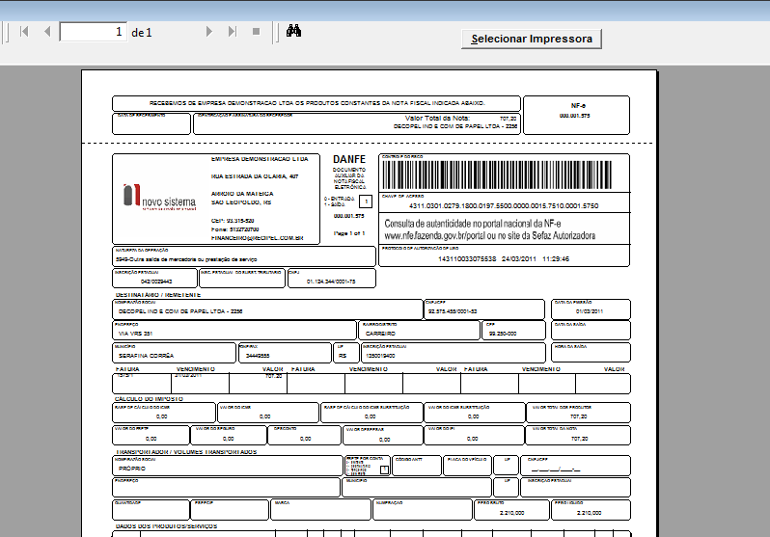Image resolution: width=770 pixels, height=537 pixels.
Task: Click the novo sistema company logo
Action: (160, 197)
